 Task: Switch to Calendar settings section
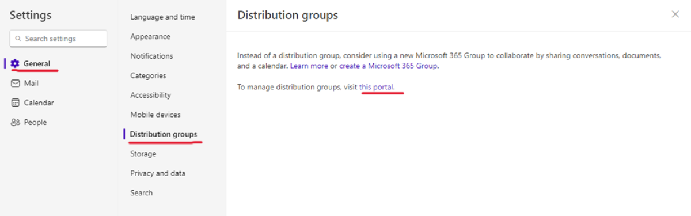39,103
